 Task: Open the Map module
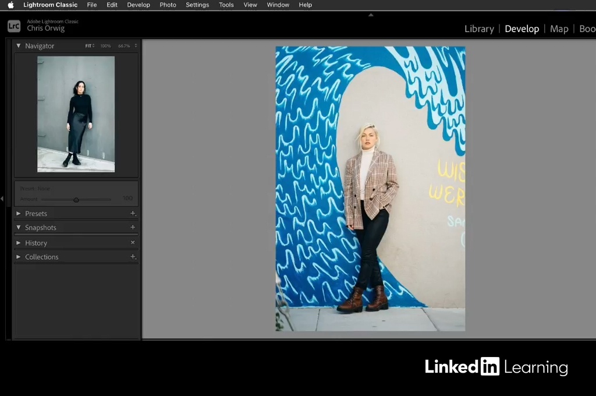click(559, 29)
